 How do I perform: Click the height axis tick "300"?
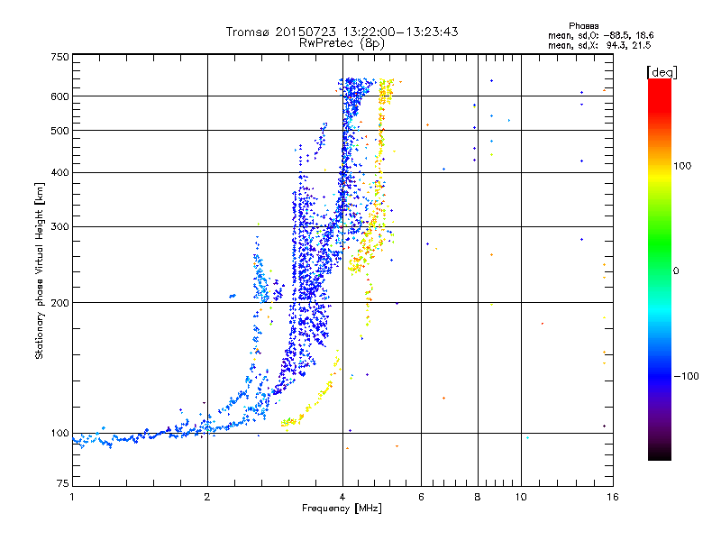coord(59,226)
